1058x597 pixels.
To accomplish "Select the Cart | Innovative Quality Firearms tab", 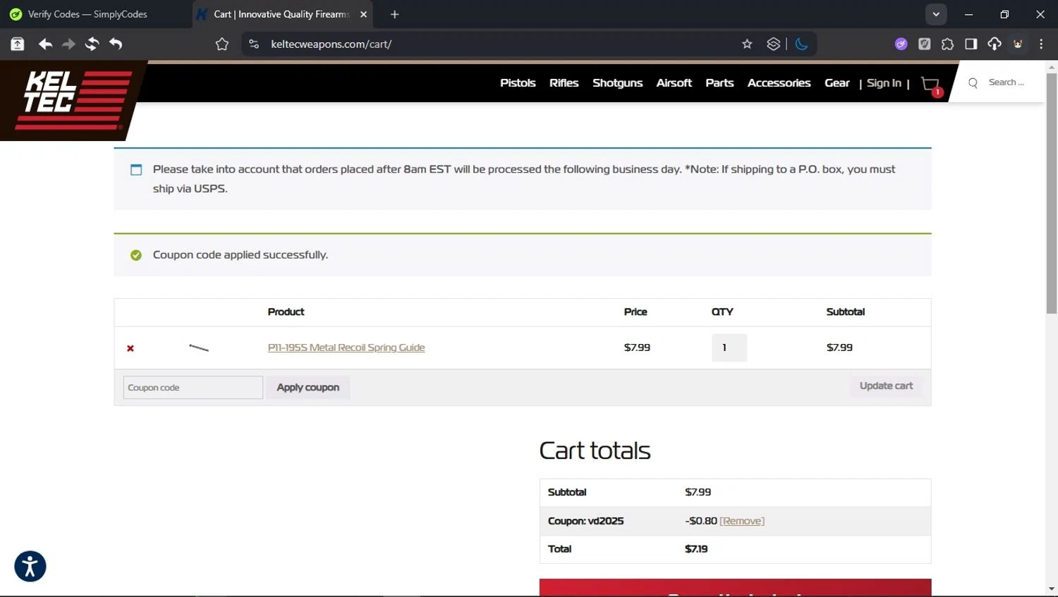I will 282,14.
